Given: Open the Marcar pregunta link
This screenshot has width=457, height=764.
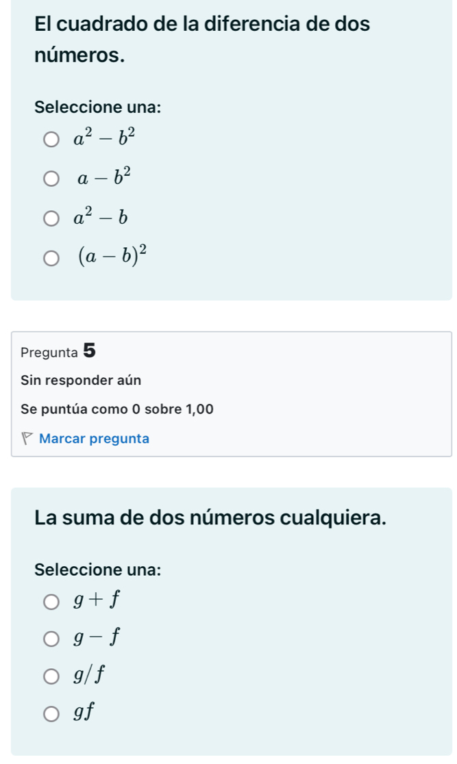Looking at the screenshot, I should click(x=94, y=439).
